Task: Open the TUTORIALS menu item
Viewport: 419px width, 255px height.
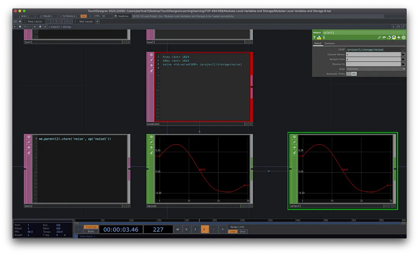Action: click(x=69, y=16)
